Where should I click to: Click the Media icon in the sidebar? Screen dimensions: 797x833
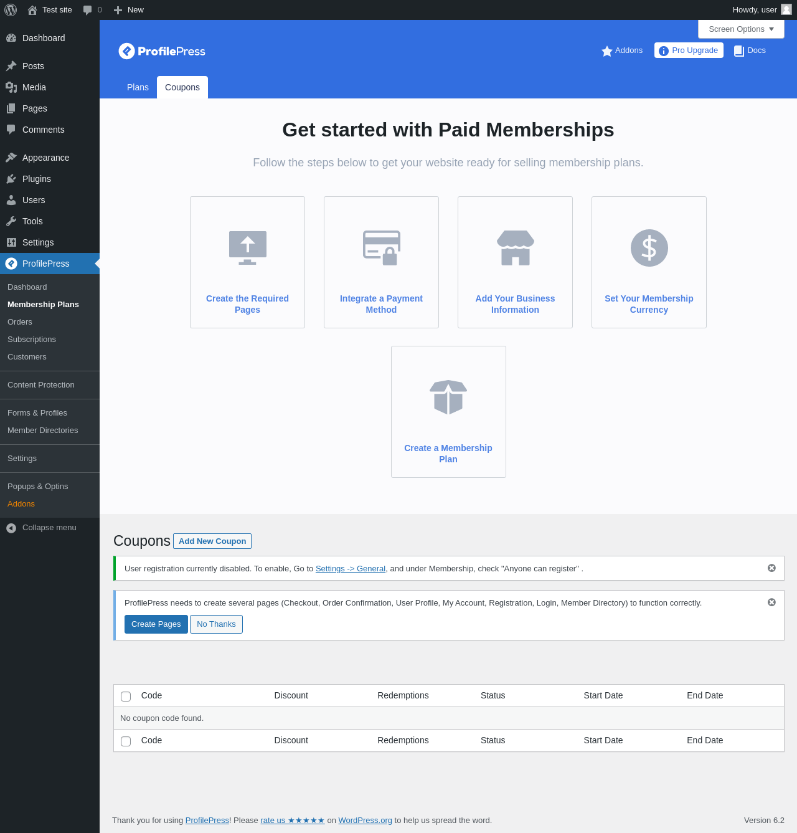point(11,87)
